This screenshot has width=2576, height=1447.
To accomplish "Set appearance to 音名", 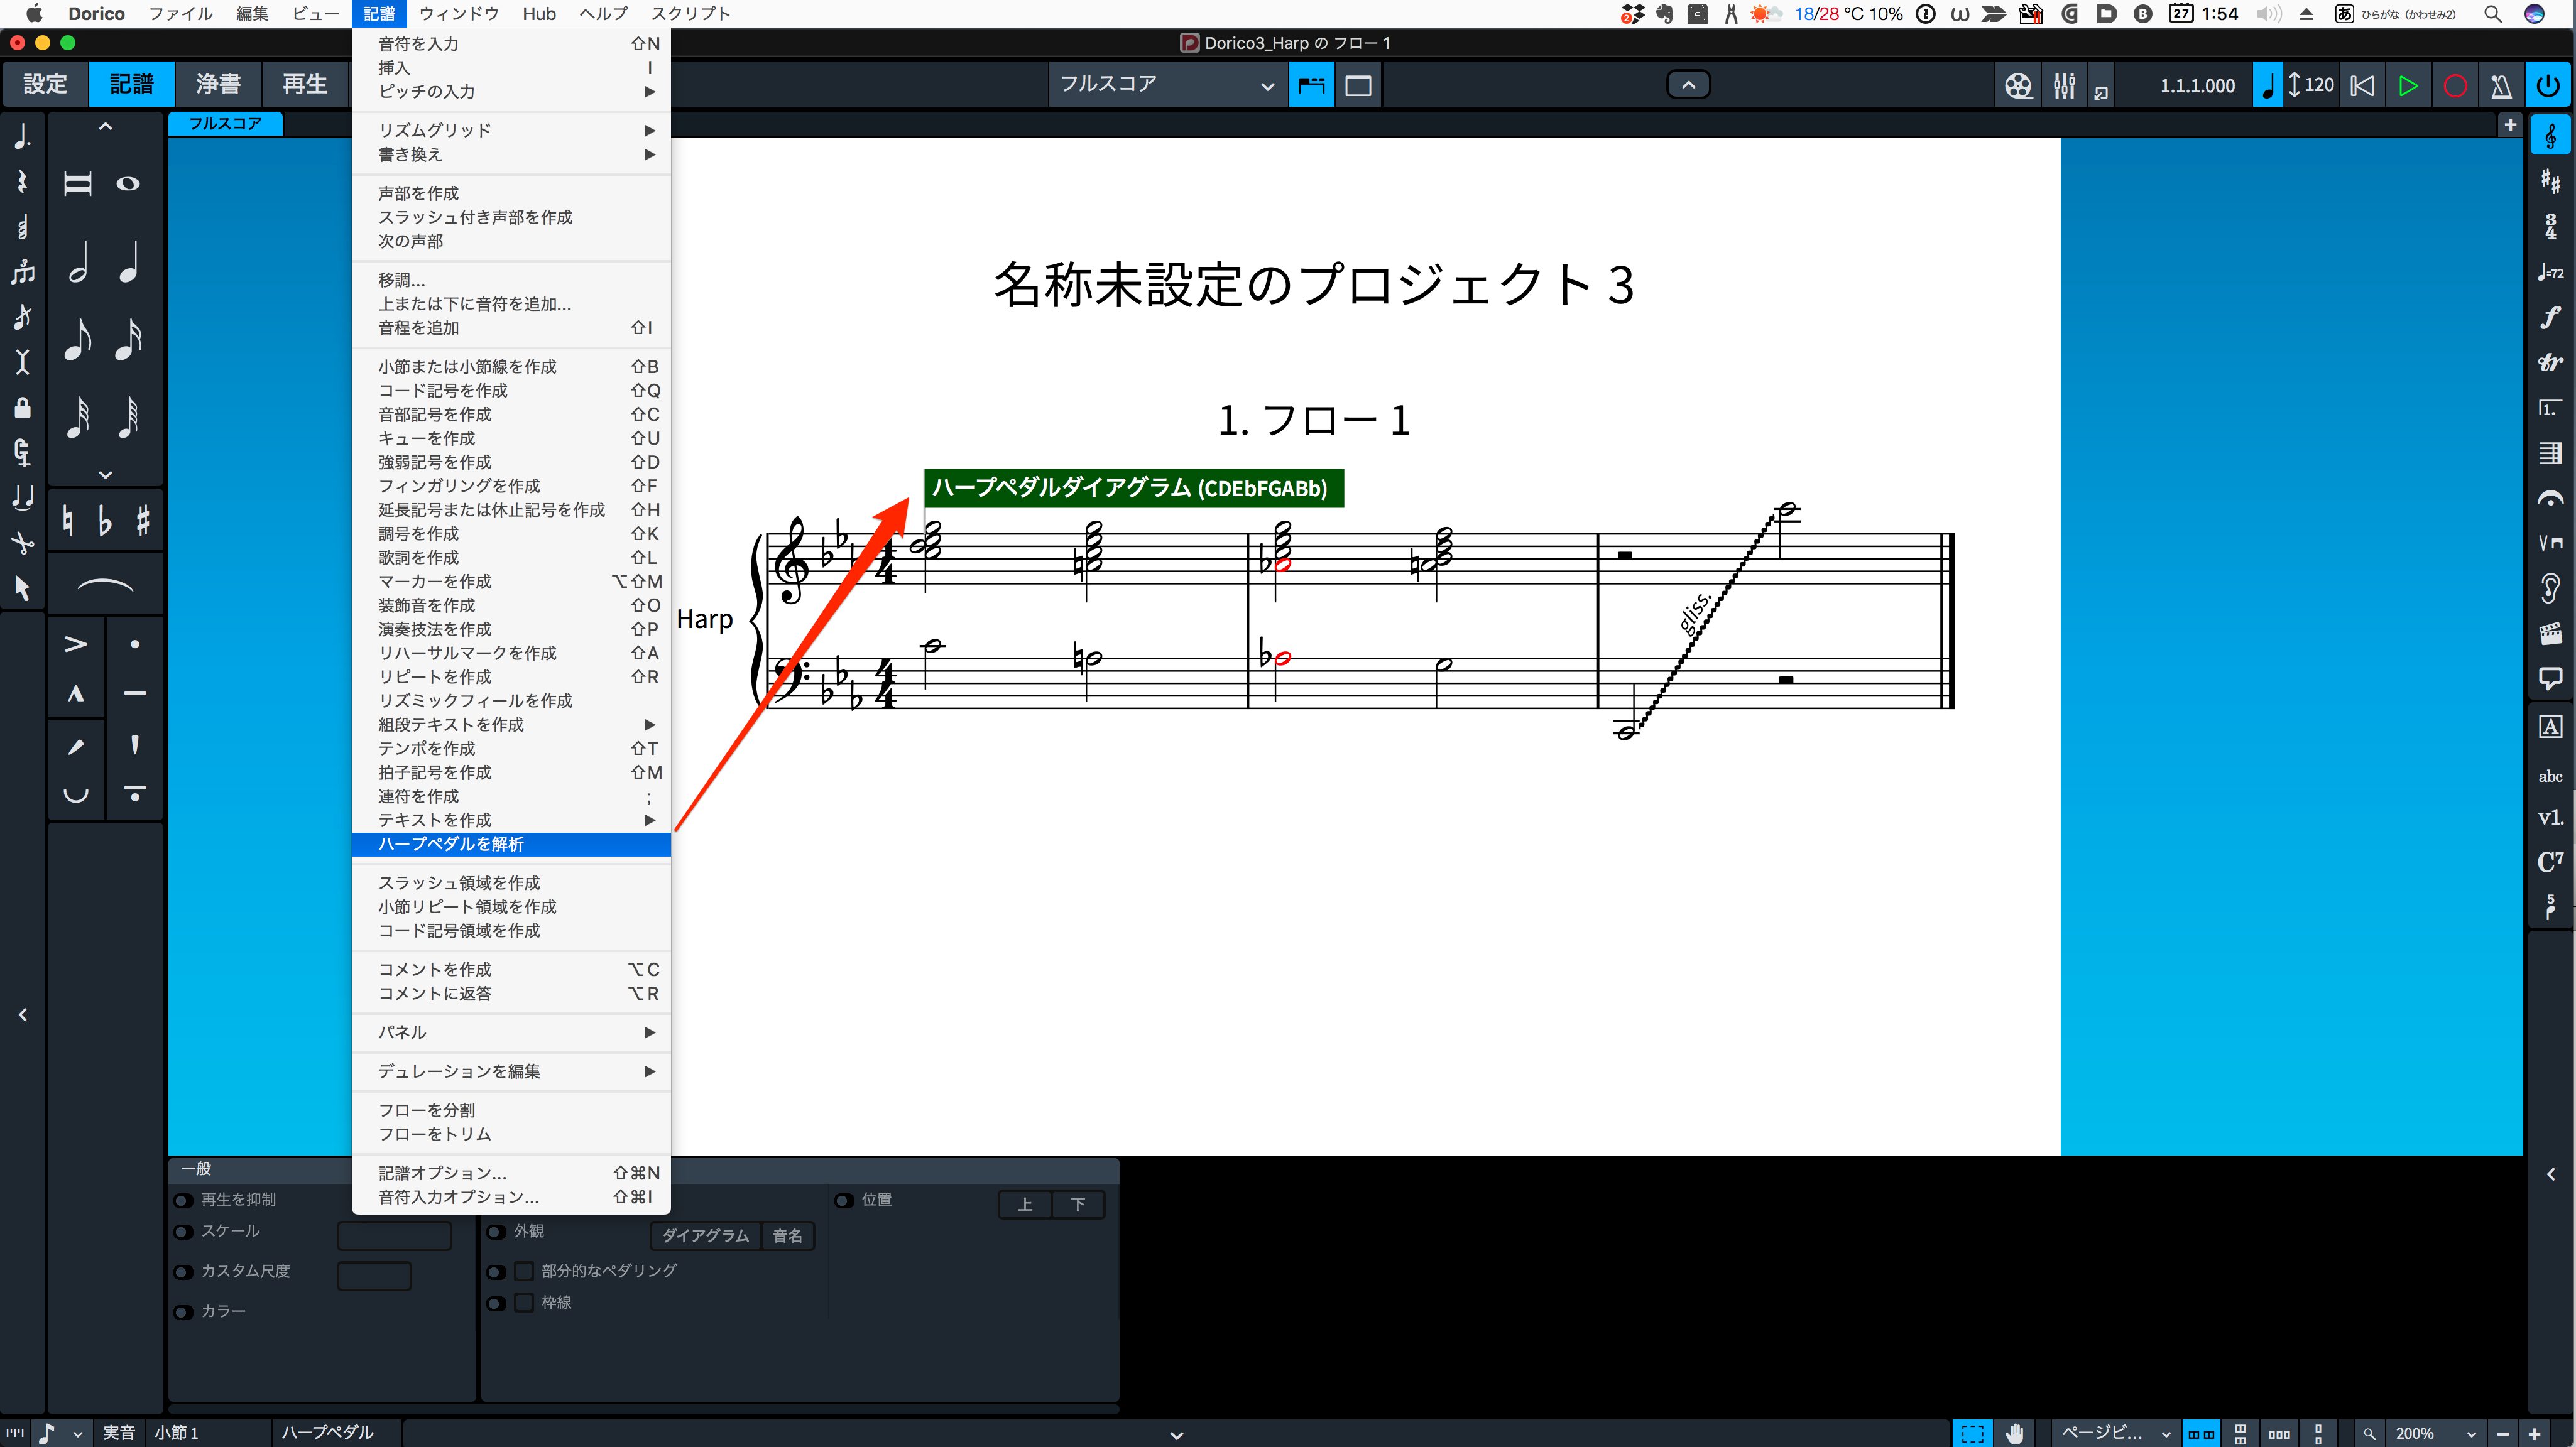I will coord(788,1236).
